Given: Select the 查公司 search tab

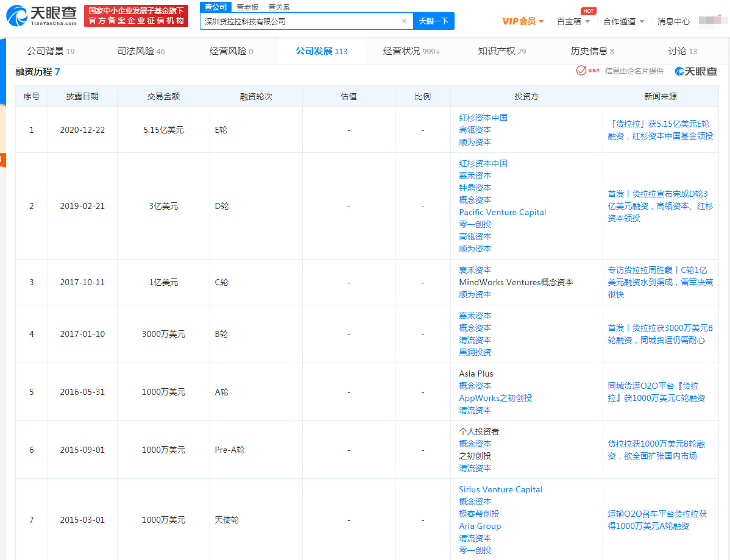Looking at the screenshot, I should pyautogui.click(x=216, y=7).
